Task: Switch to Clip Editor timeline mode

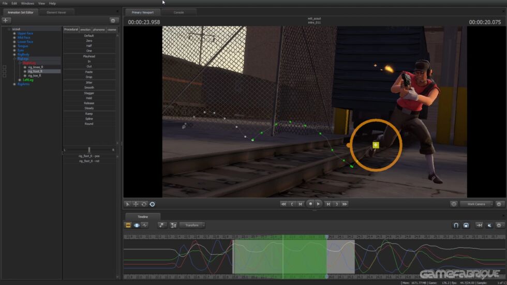Action: [128, 225]
